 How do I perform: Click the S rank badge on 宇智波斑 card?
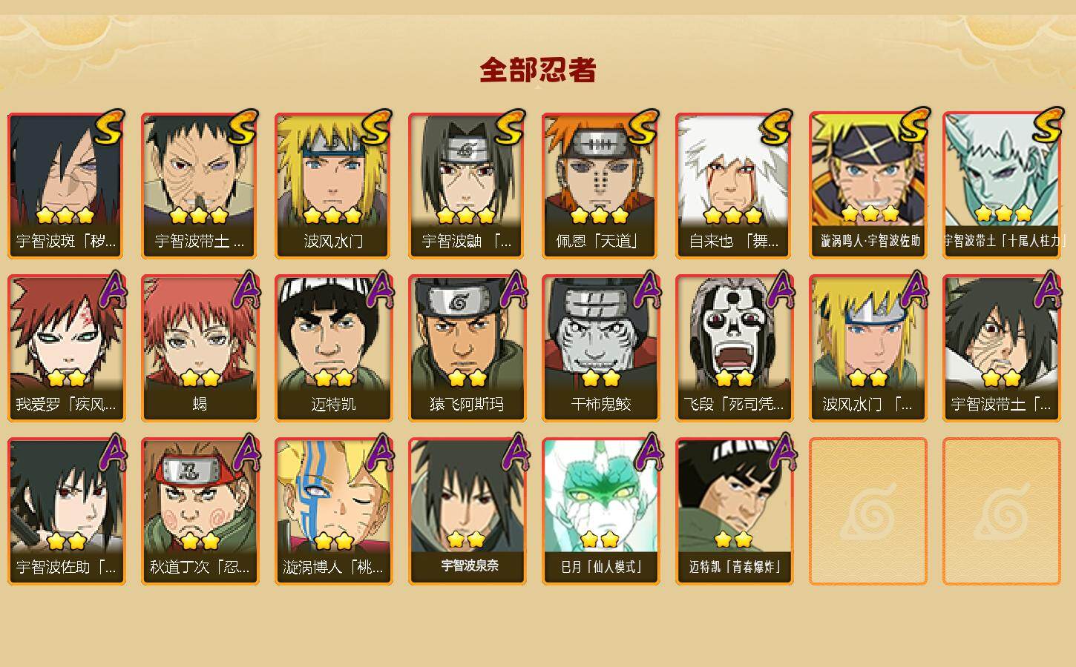(110, 127)
